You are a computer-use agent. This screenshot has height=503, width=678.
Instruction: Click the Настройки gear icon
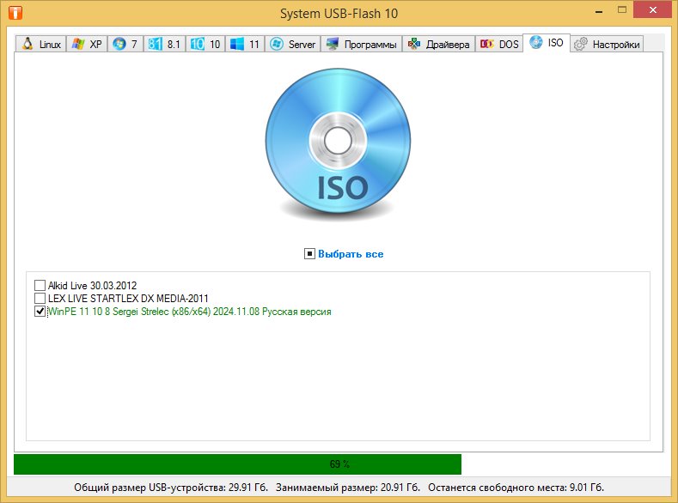(x=580, y=45)
